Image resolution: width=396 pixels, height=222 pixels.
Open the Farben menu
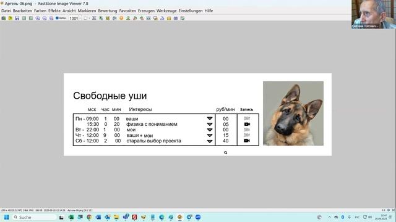pos(40,11)
